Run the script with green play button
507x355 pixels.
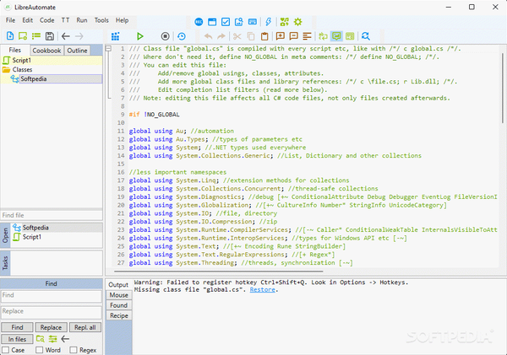[x=139, y=36]
